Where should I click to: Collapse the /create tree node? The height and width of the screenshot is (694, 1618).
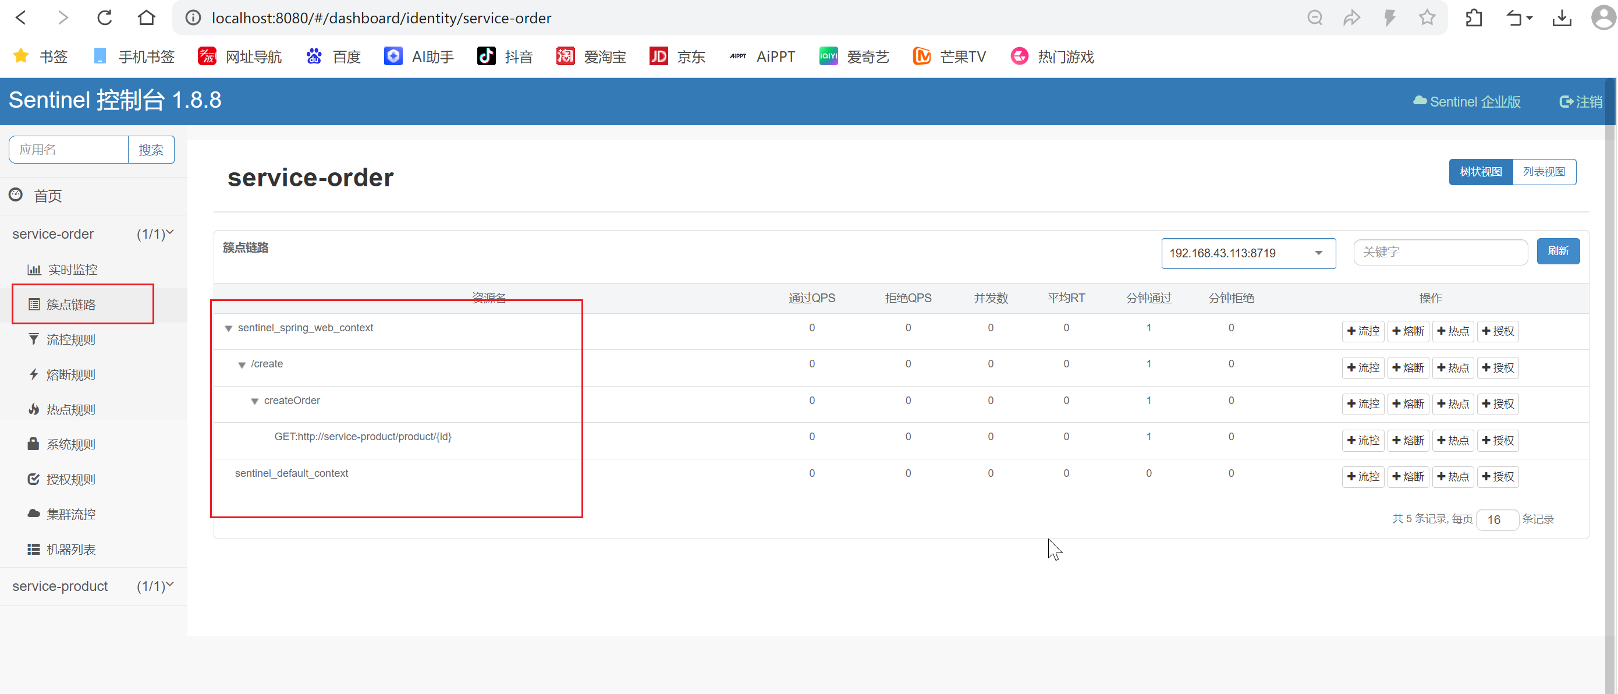tap(242, 365)
